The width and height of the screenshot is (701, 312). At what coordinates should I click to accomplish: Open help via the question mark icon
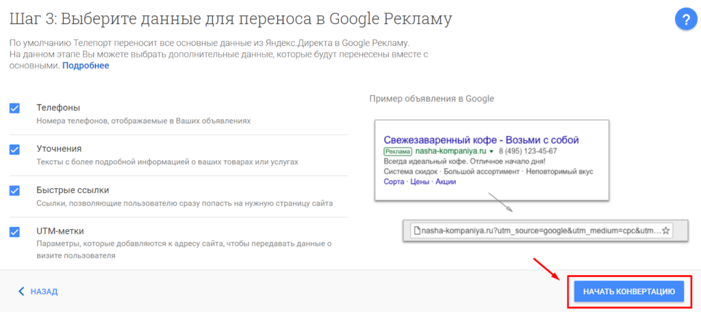685,20
